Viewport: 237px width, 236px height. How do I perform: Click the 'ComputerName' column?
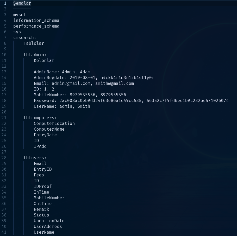tap(49, 129)
